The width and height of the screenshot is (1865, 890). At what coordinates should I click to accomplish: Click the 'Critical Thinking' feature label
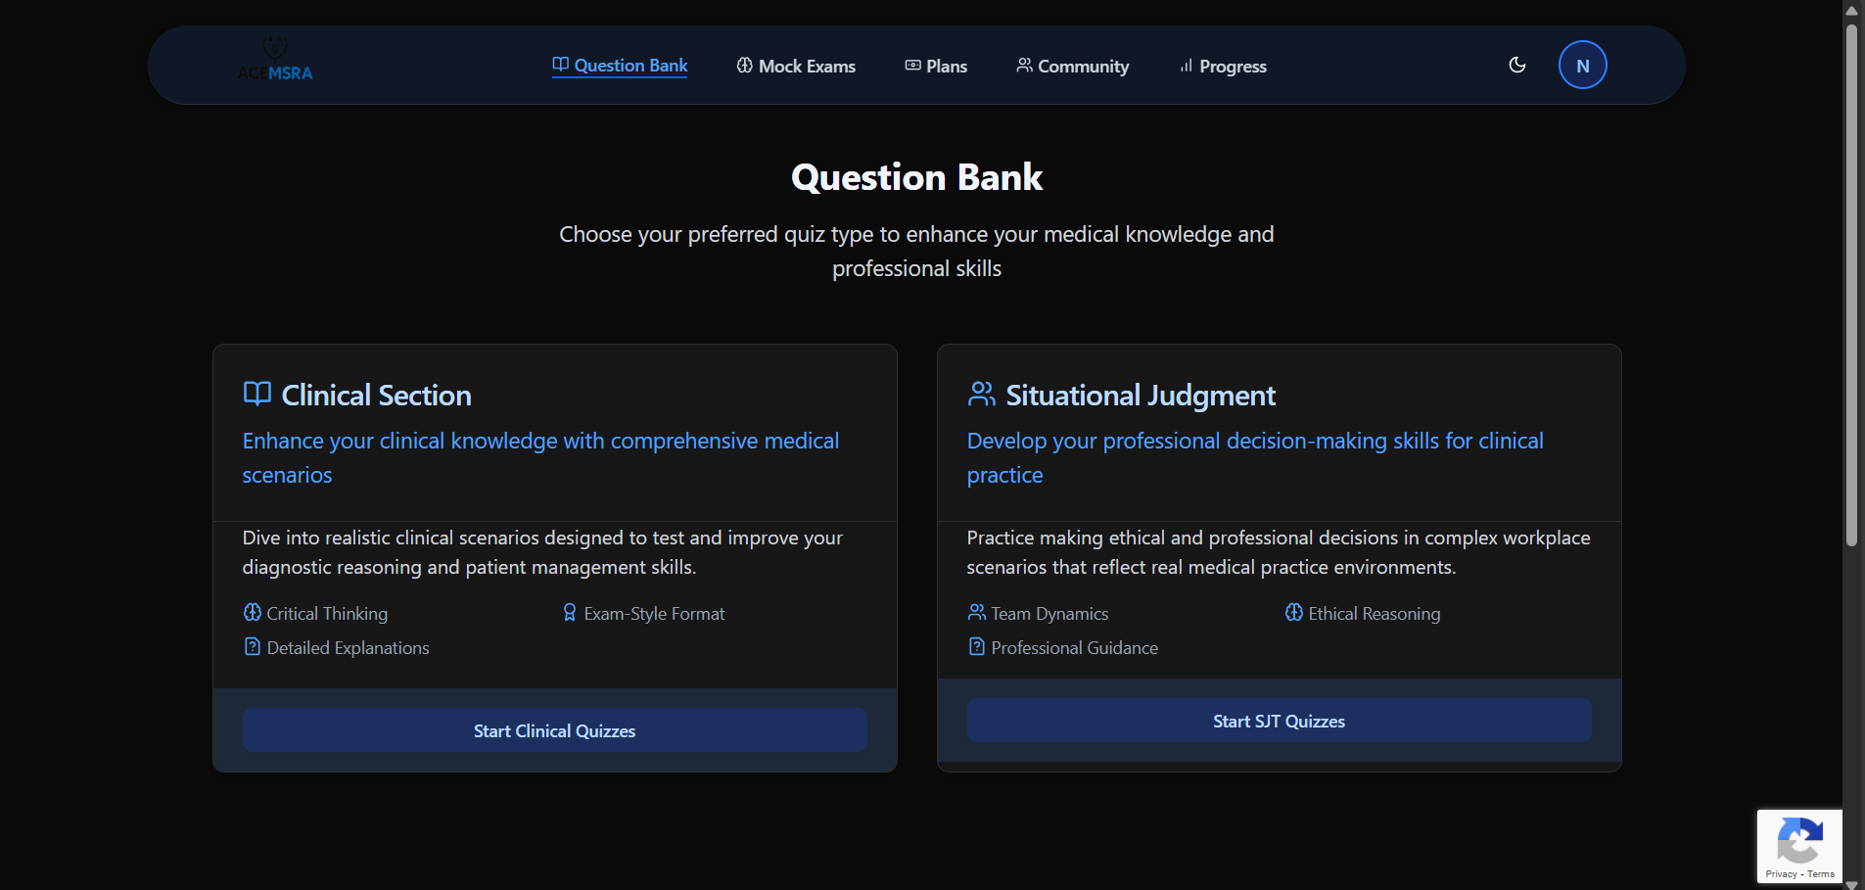point(327,614)
